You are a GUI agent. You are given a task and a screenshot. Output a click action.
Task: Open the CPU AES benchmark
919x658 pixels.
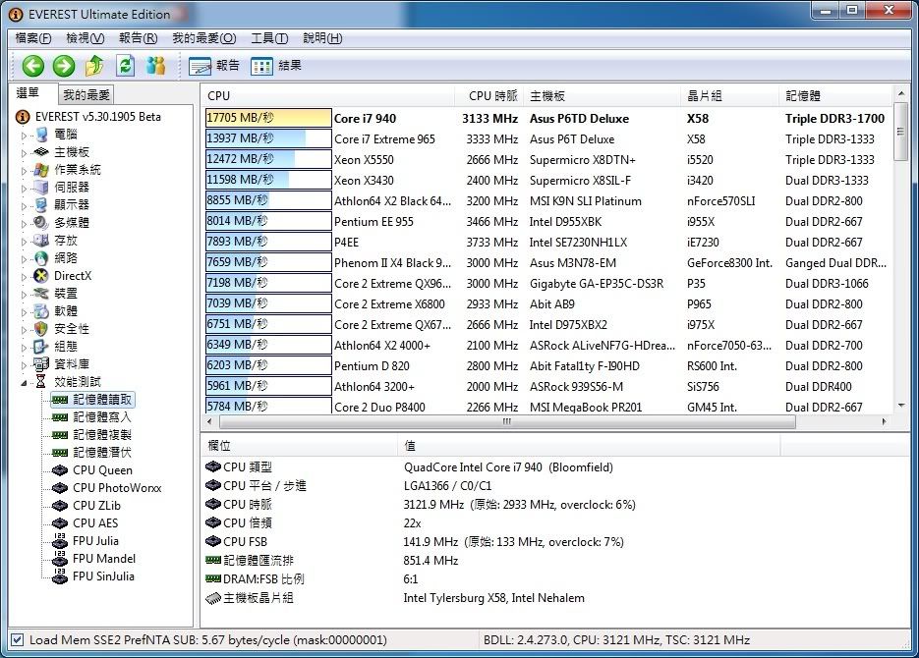pyautogui.click(x=95, y=522)
